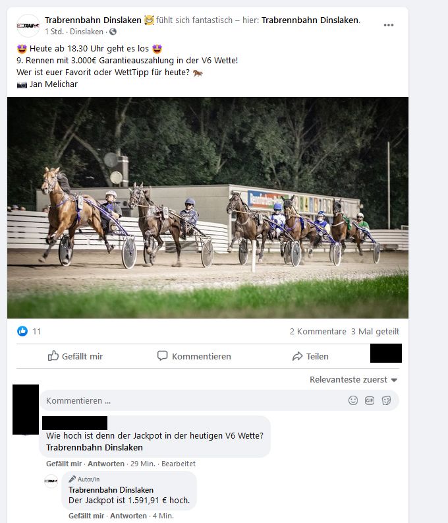Like the author's jackpot reply
This screenshot has width=448, height=523.
point(86,516)
